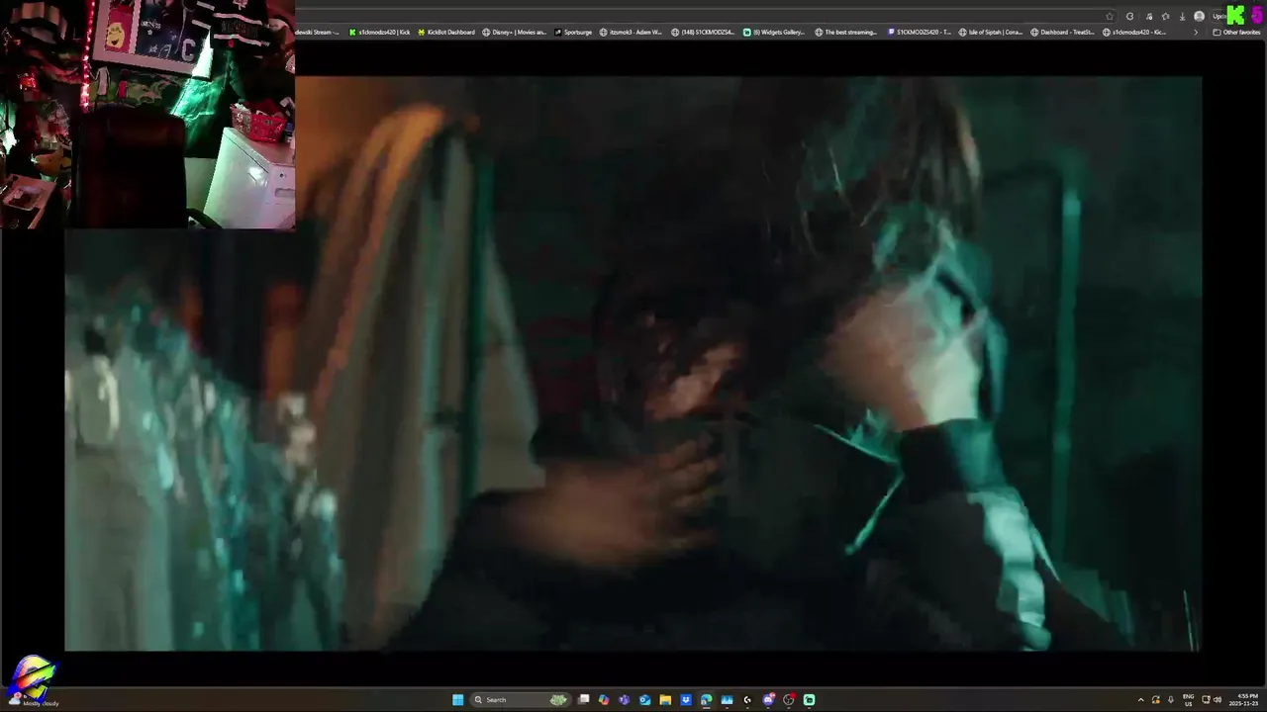Open Microsoft Teams on the taskbar
Viewport: 1267px width, 712px height.
tap(624, 700)
